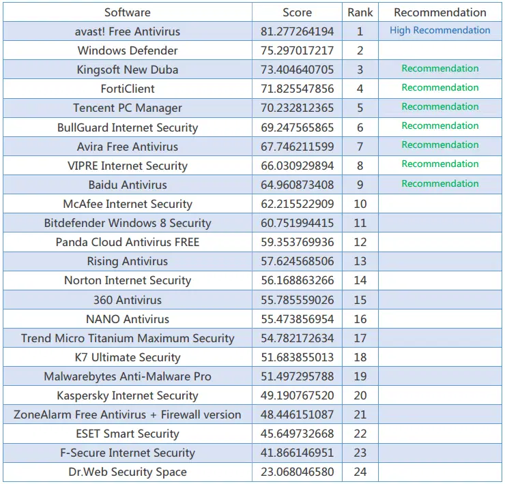The image size is (505, 484).
Task: Click rank 16 cell
Action: 360,319
